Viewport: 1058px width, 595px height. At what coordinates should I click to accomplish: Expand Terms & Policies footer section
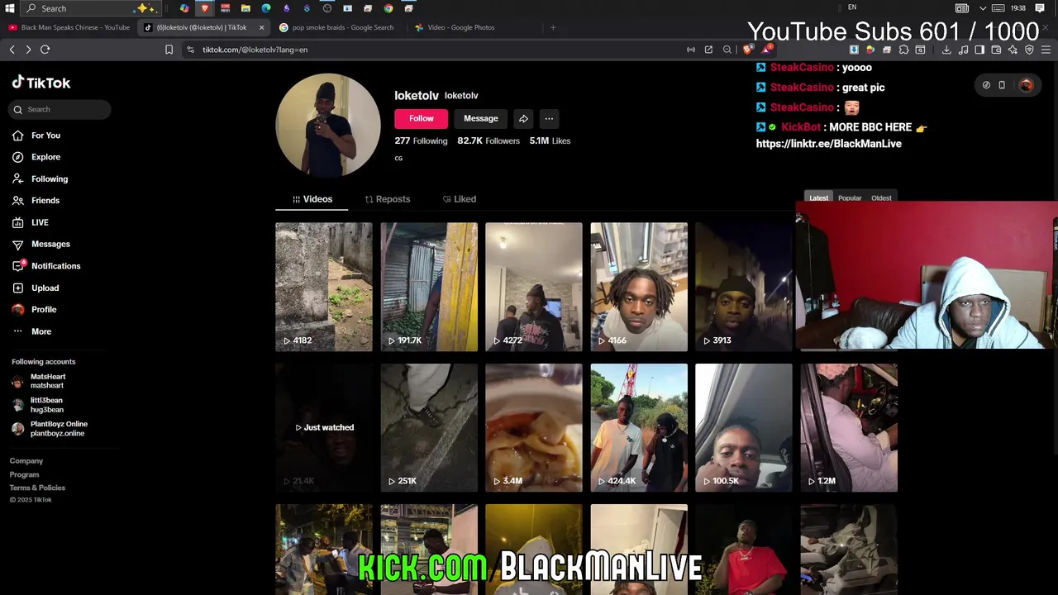(x=37, y=488)
